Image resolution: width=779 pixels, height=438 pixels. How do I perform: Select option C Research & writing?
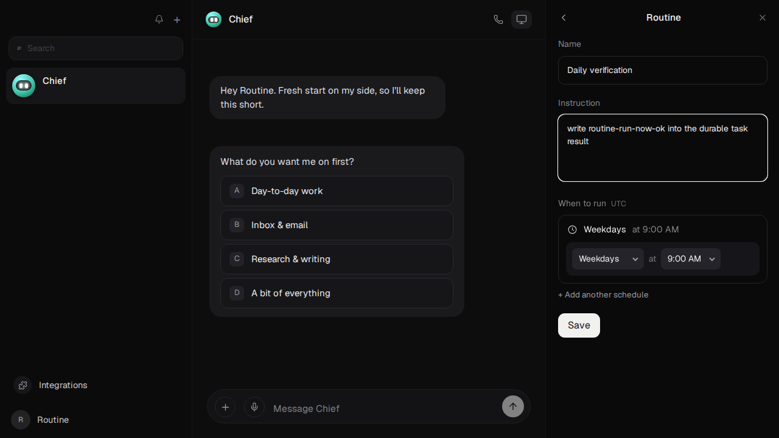coord(337,259)
